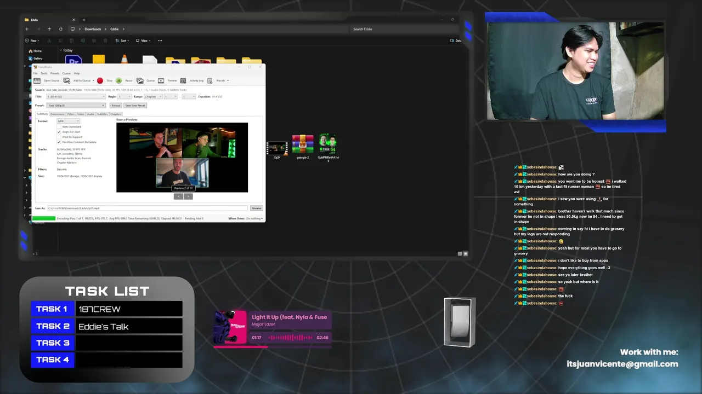Click the Delete trash icon in Explorer toolbar
702x394 pixels.
click(105, 40)
